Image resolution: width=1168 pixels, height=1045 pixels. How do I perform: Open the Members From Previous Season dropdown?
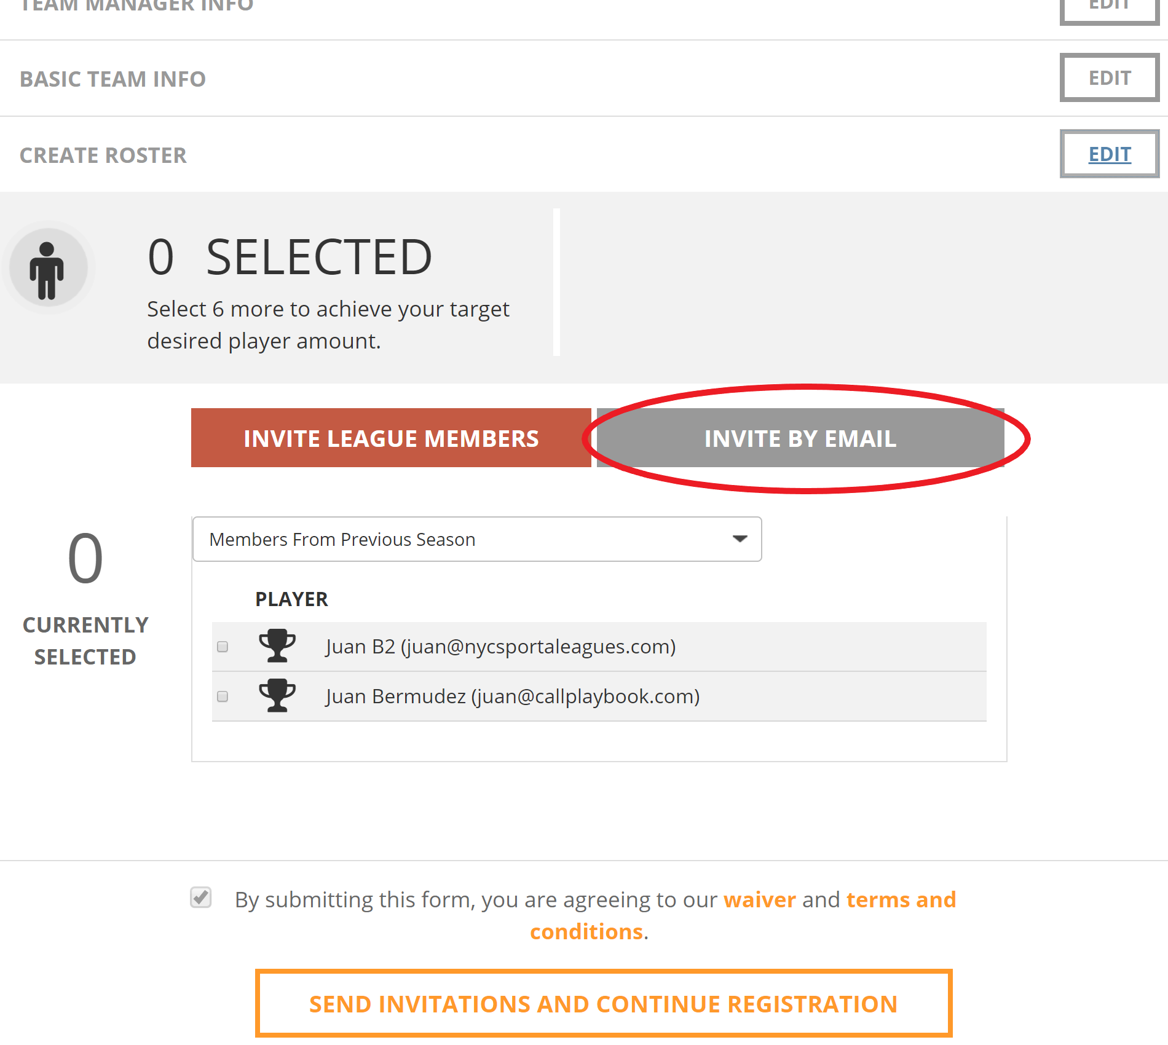pos(476,539)
